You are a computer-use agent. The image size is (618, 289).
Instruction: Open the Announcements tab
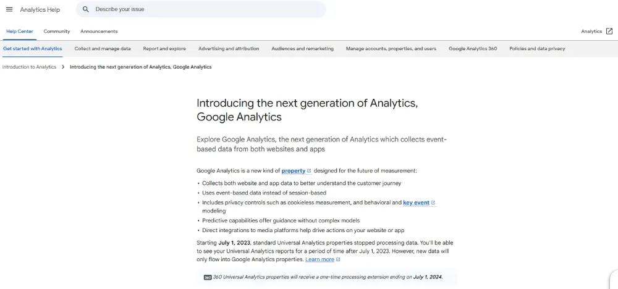(99, 31)
